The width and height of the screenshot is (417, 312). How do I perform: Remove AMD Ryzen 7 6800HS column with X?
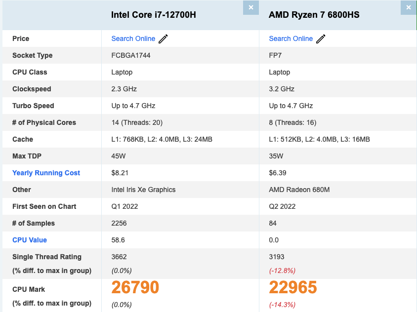pyautogui.click(x=409, y=7)
